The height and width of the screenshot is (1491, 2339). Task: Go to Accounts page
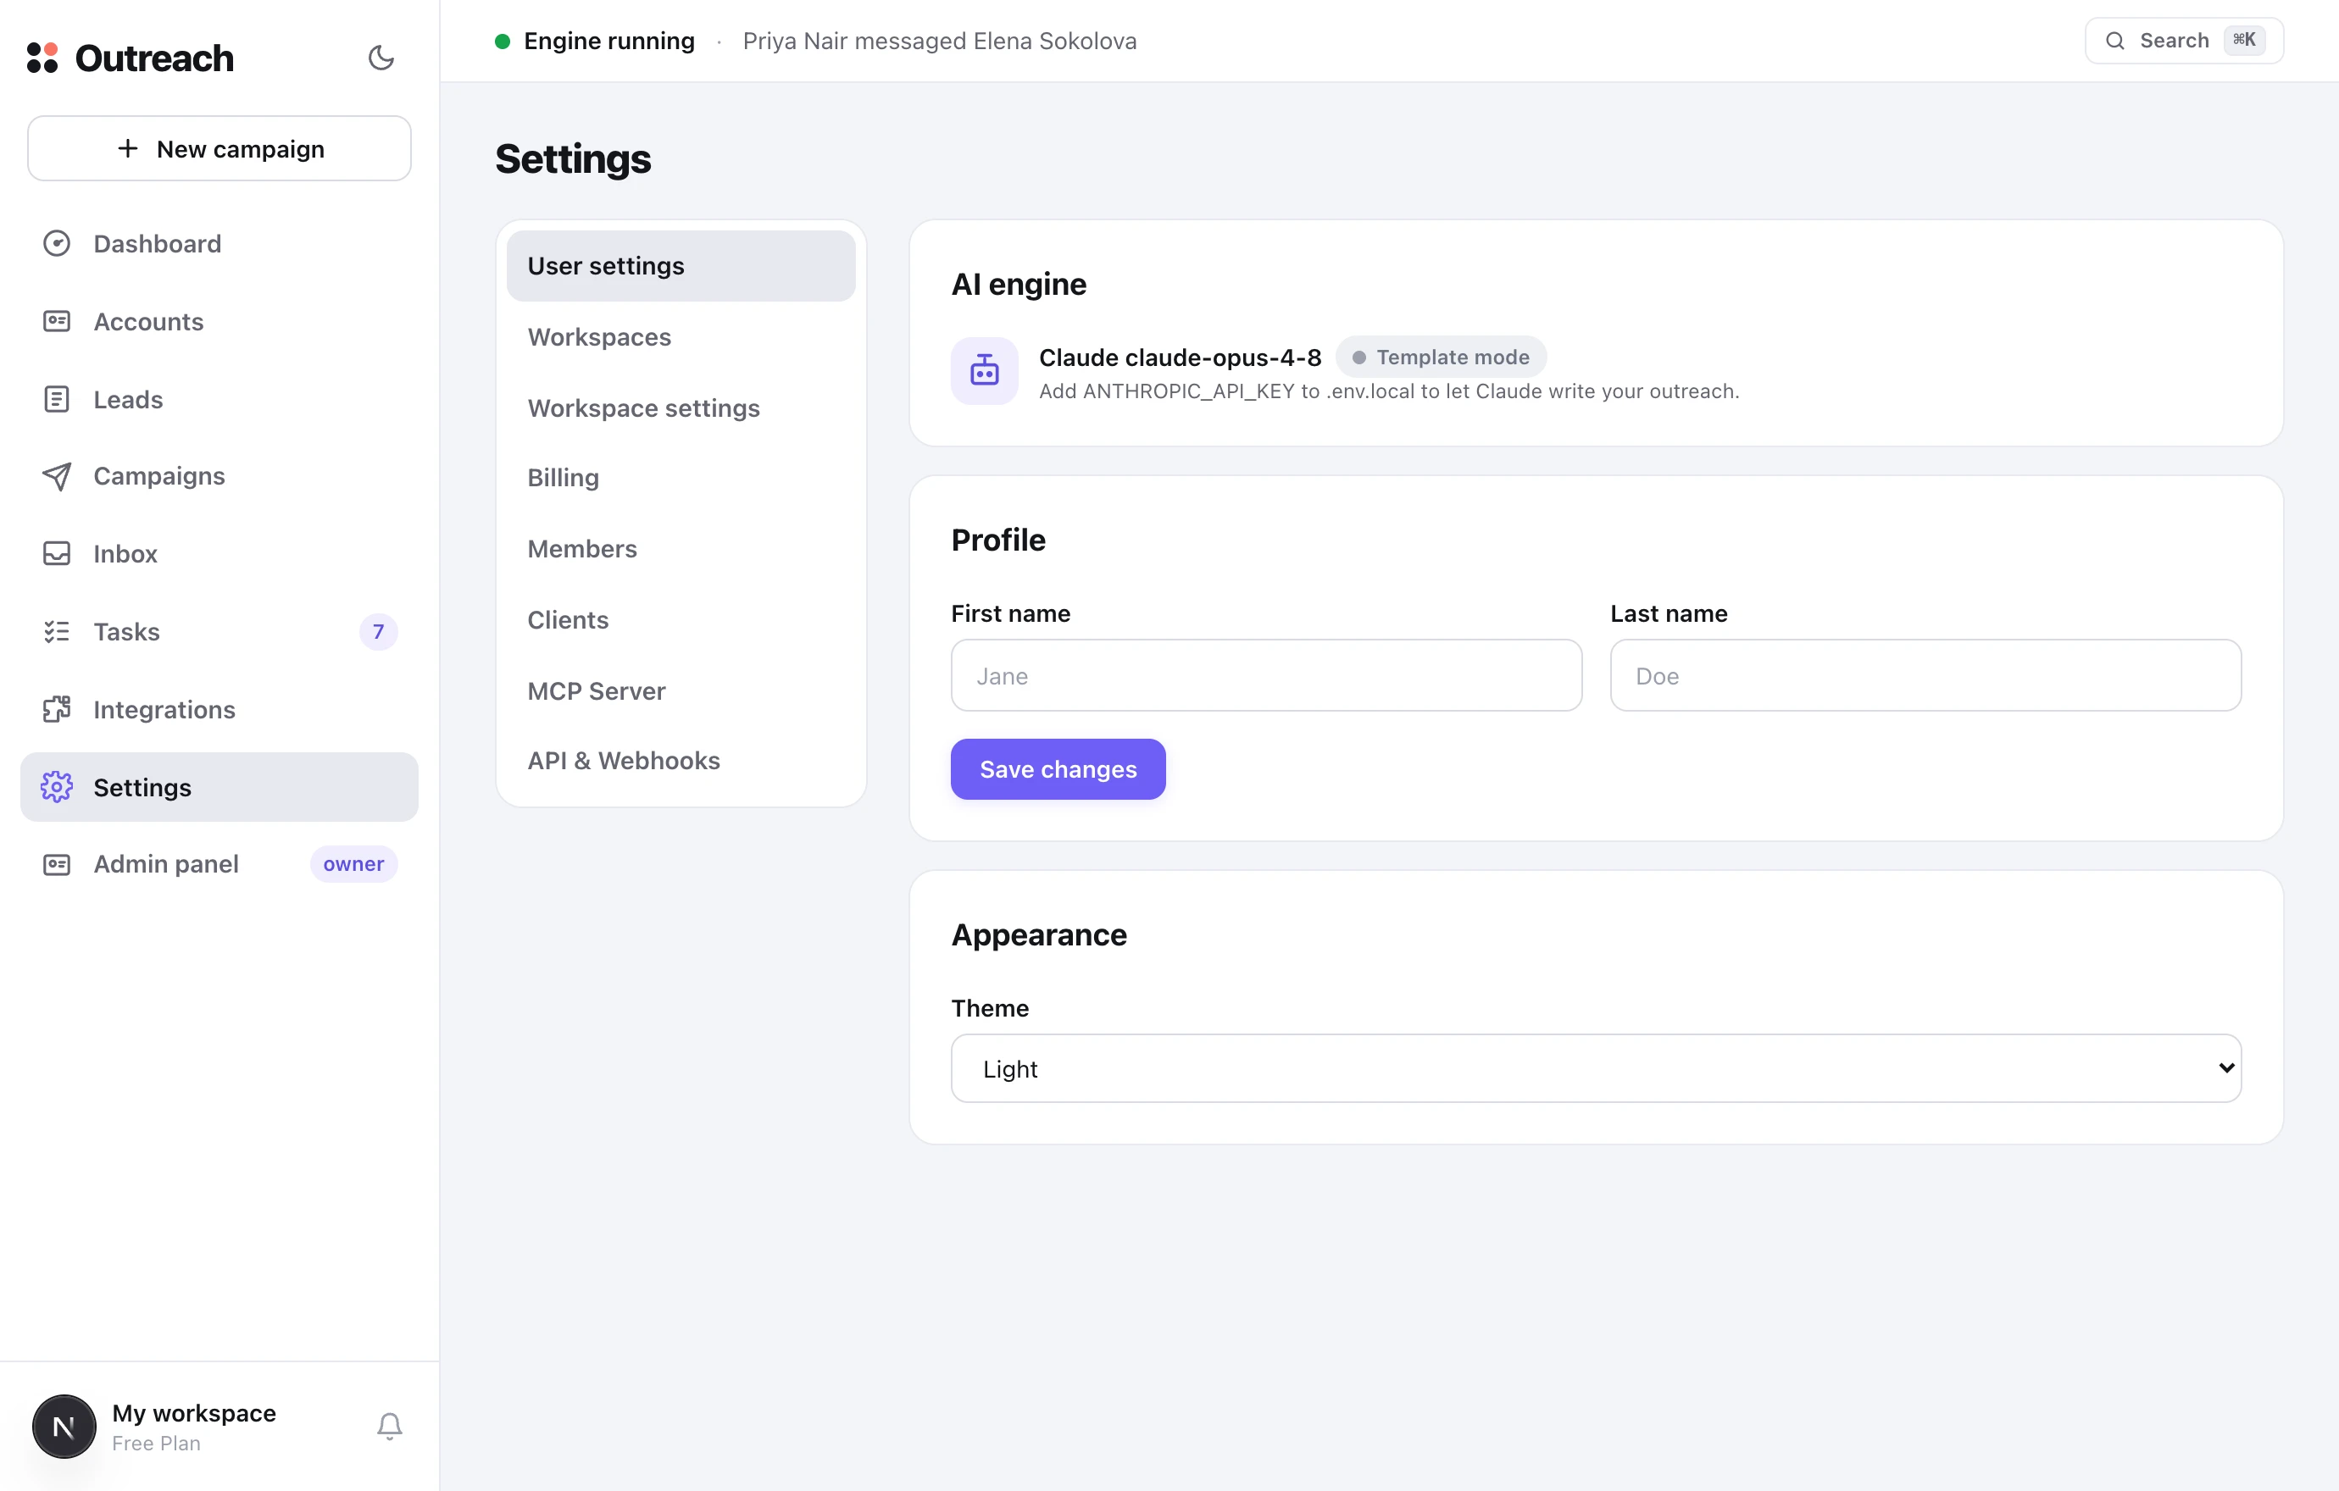coord(219,321)
